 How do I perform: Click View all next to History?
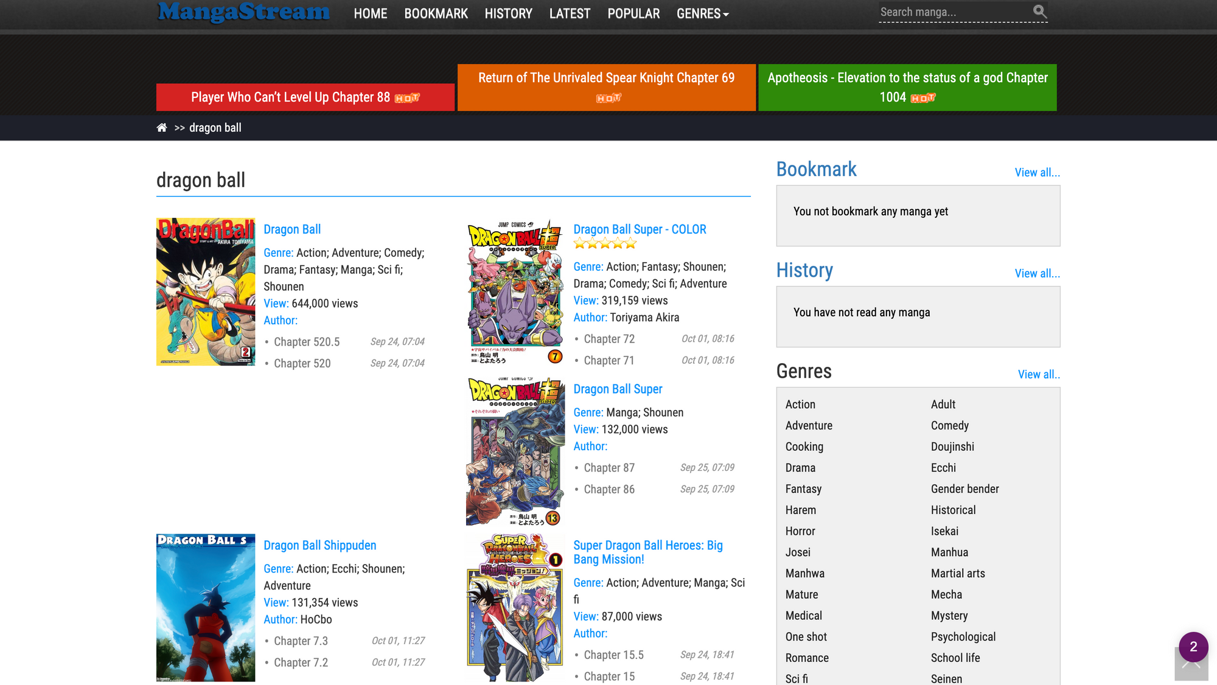tap(1037, 274)
